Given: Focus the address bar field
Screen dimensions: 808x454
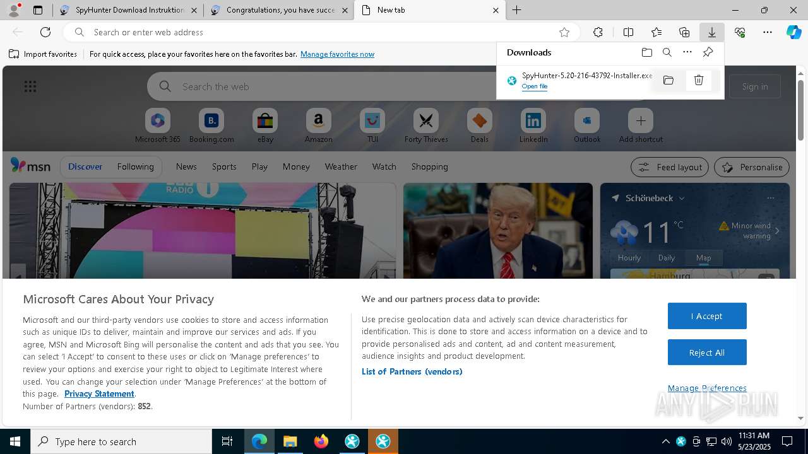Looking at the screenshot, I should 322,32.
